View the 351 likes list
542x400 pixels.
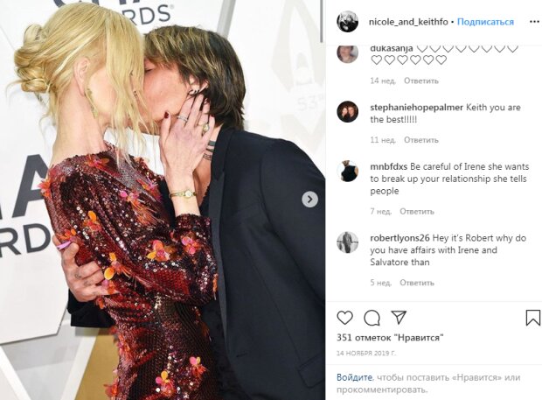pyautogui.click(x=390, y=337)
